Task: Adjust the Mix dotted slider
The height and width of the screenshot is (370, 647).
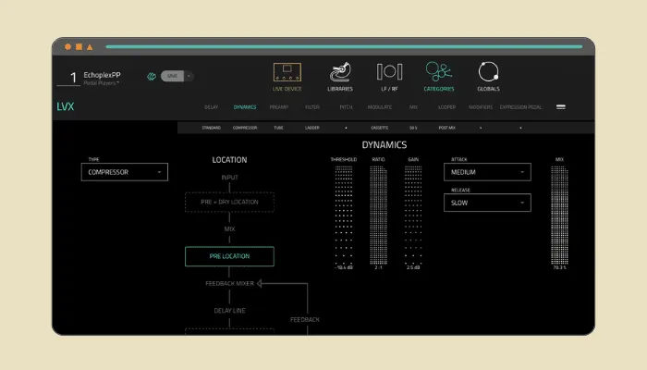Action: [559, 215]
